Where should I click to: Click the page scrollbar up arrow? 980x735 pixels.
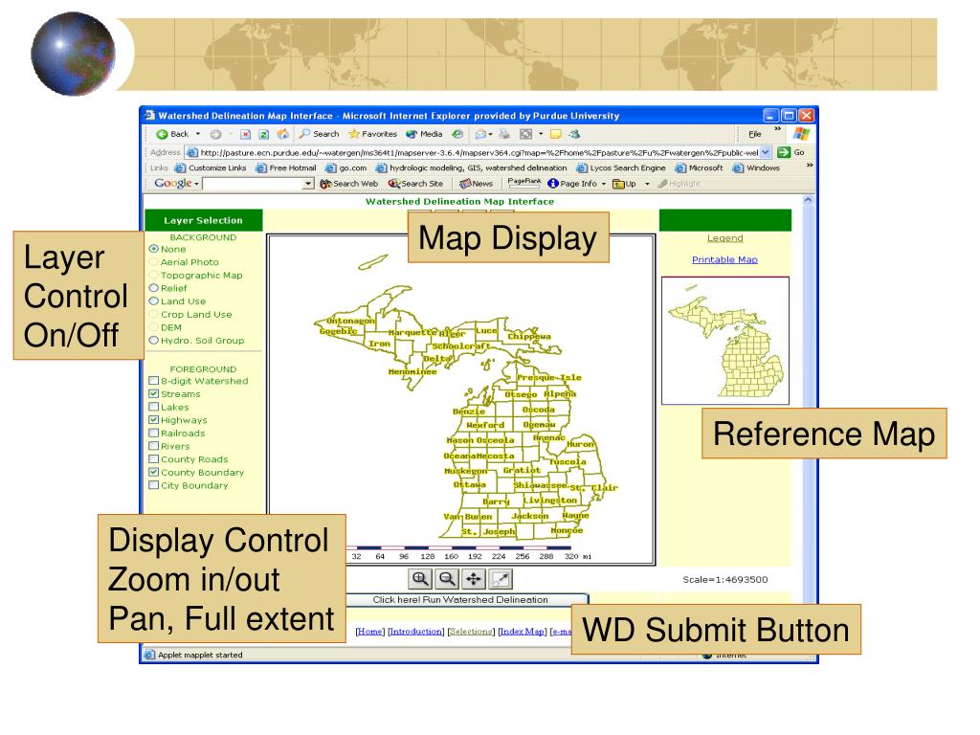(x=808, y=200)
